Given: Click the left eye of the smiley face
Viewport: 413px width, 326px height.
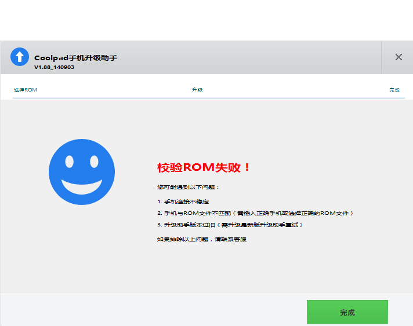Looking at the screenshot, I should coord(70,162).
